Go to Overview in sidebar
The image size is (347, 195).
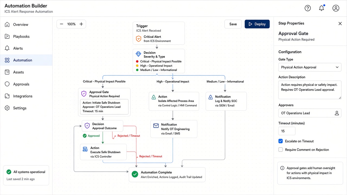[x=26, y=25]
